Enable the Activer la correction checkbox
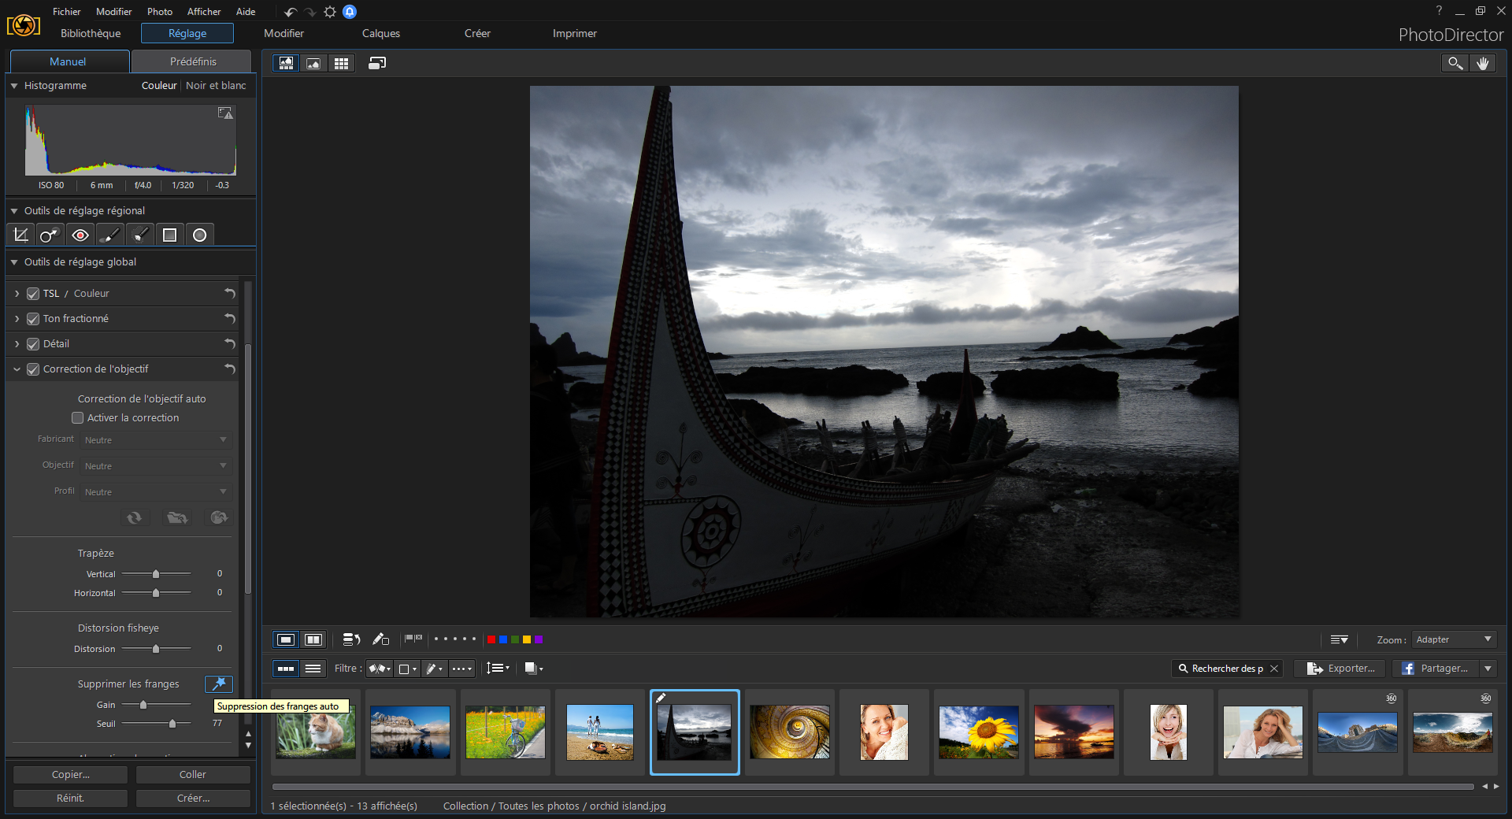Screen dimensions: 1512x819 click(x=78, y=418)
